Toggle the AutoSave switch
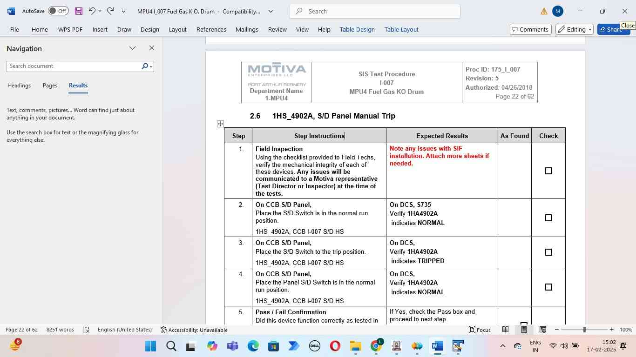 (x=58, y=11)
